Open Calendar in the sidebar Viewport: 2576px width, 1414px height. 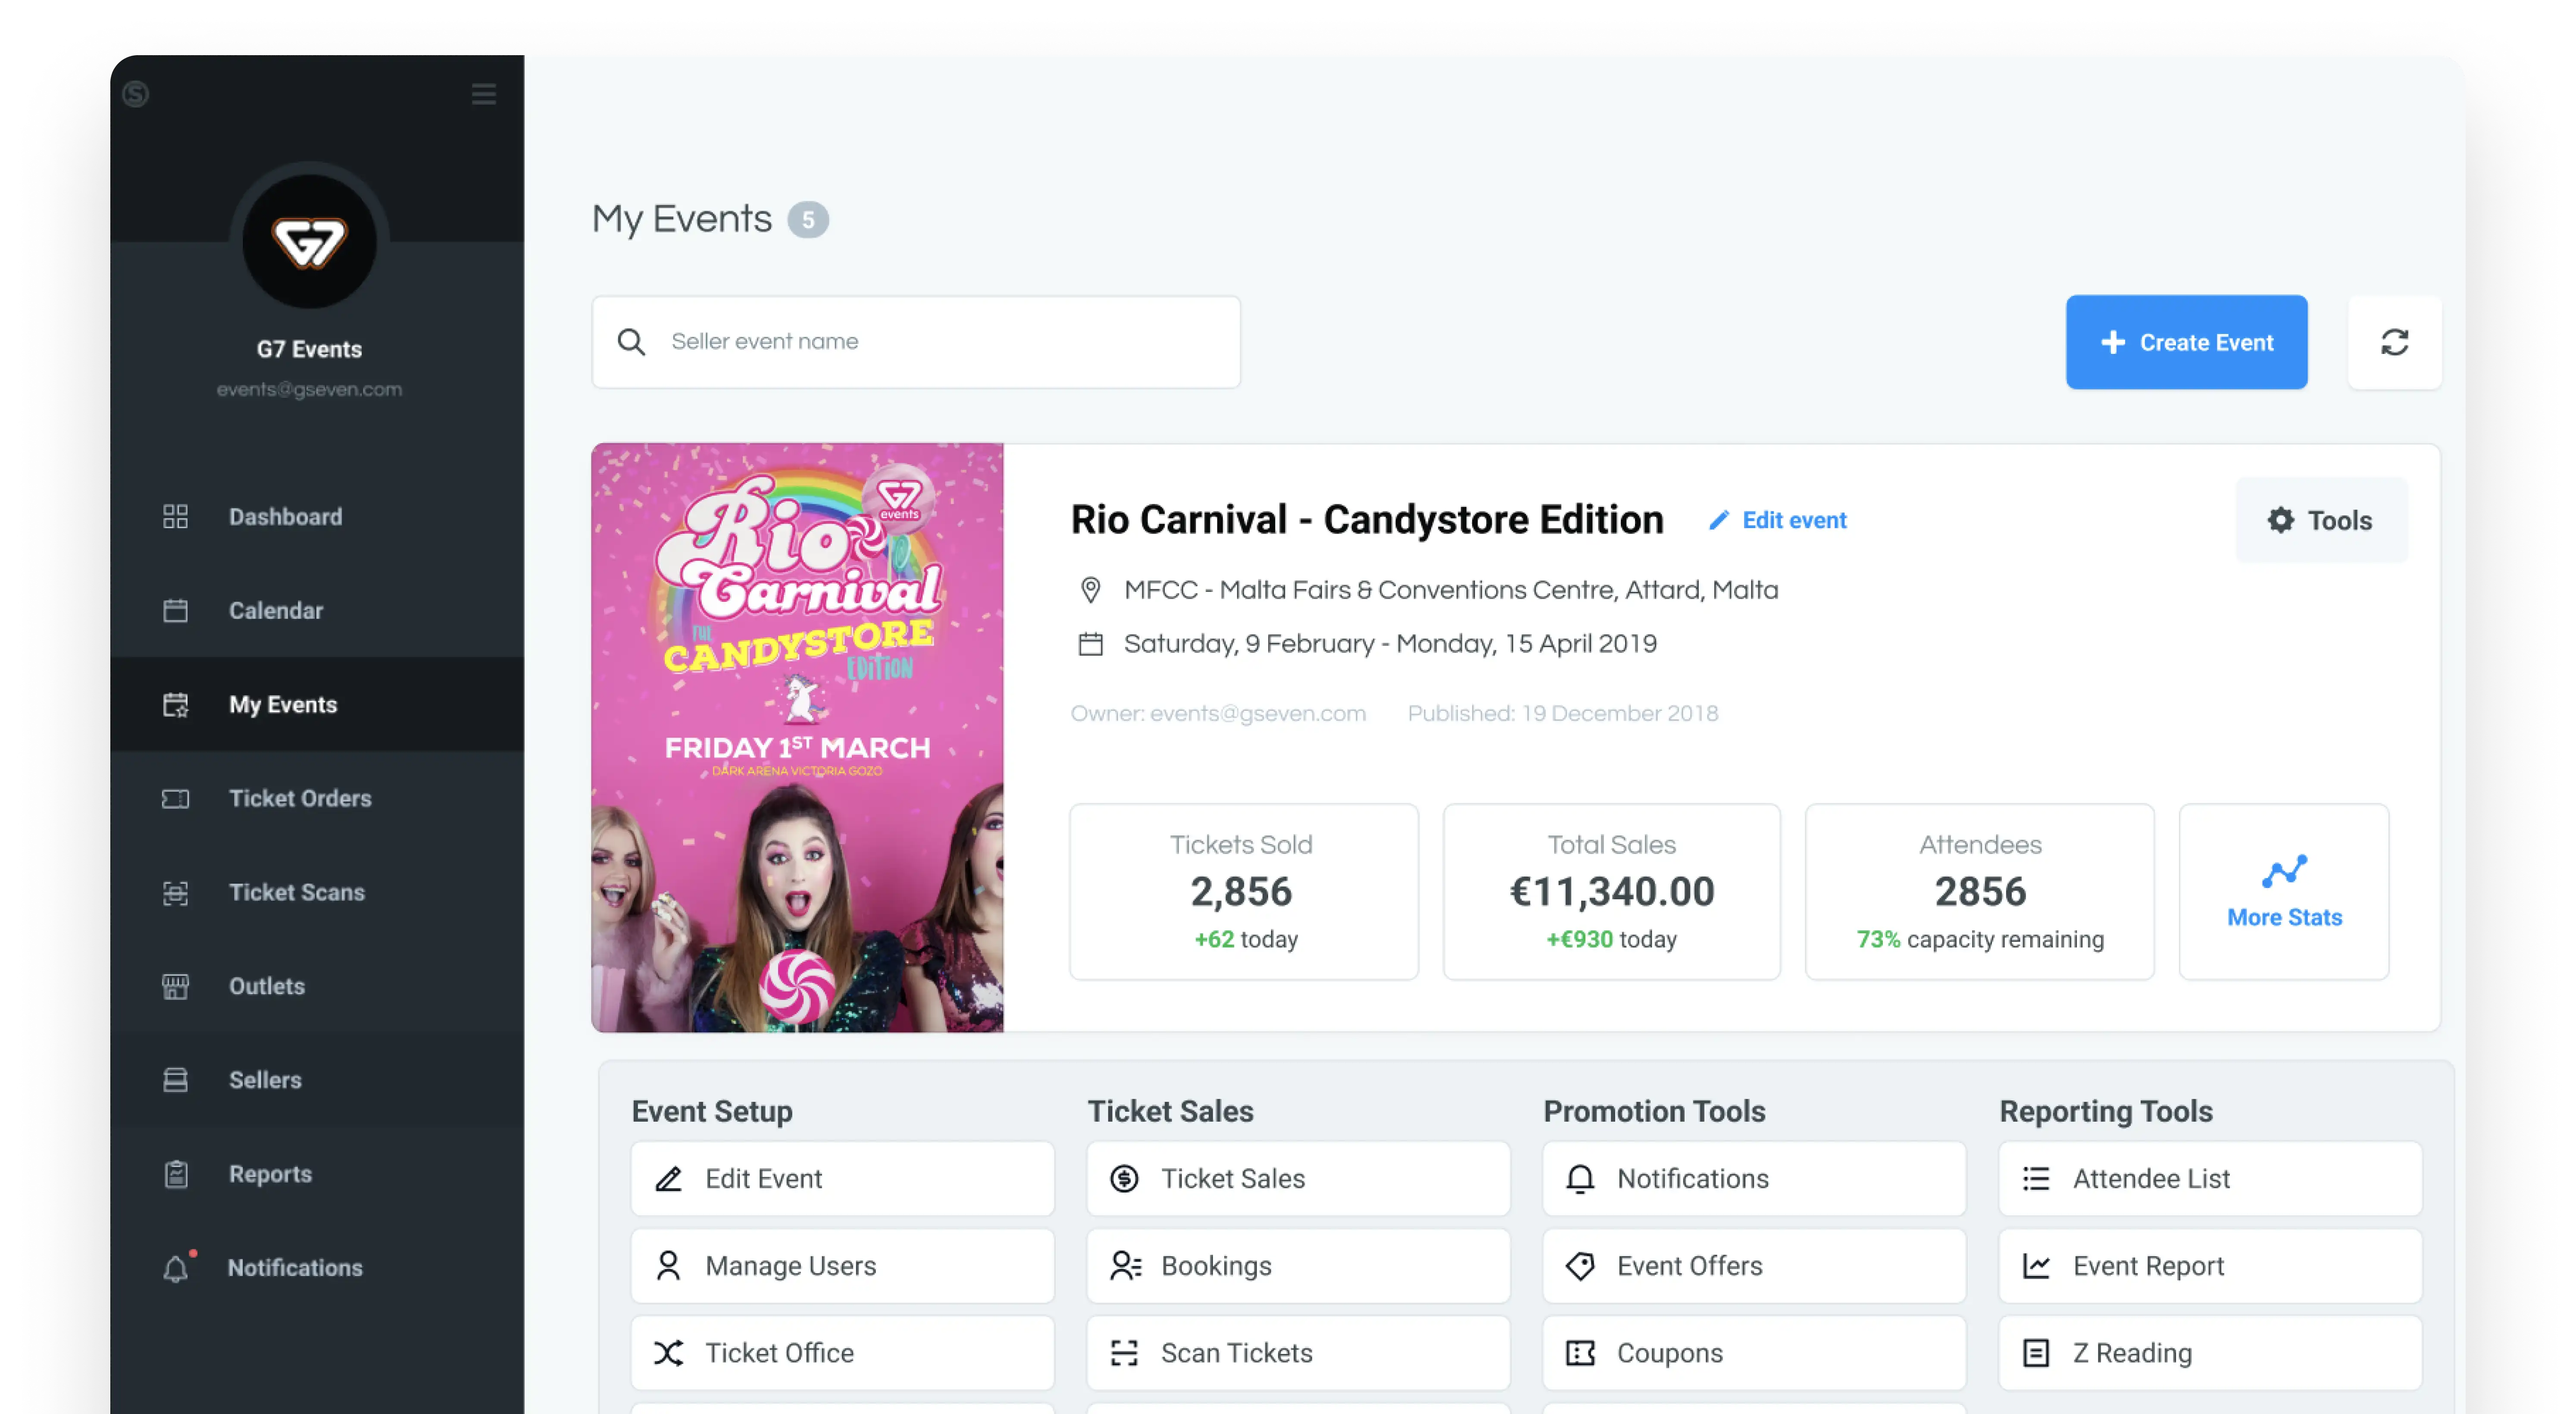[317, 611]
